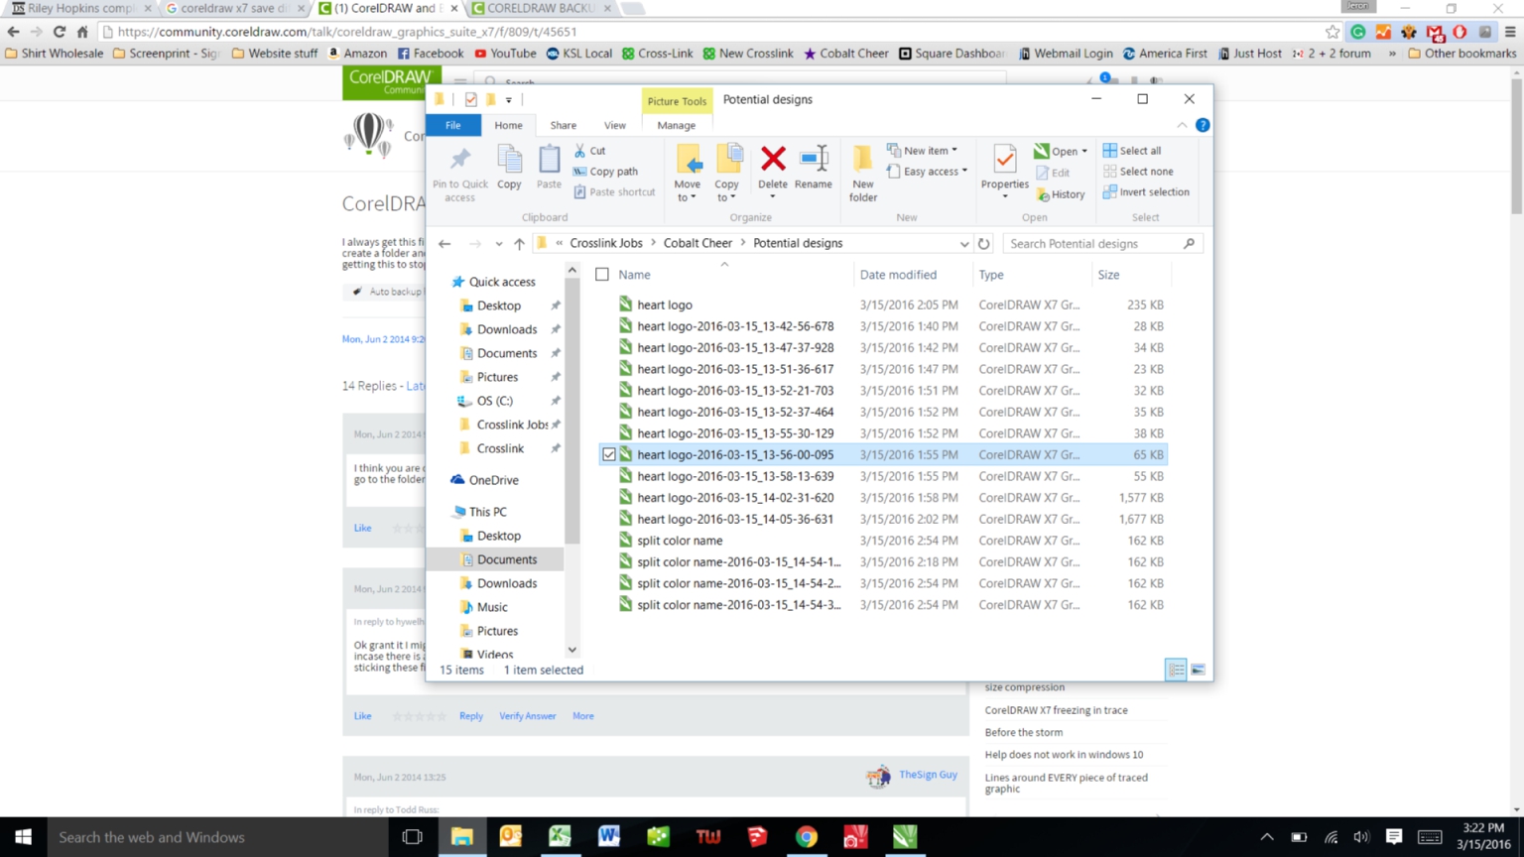Open the Manage Picture Tools tab

coord(676,125)
